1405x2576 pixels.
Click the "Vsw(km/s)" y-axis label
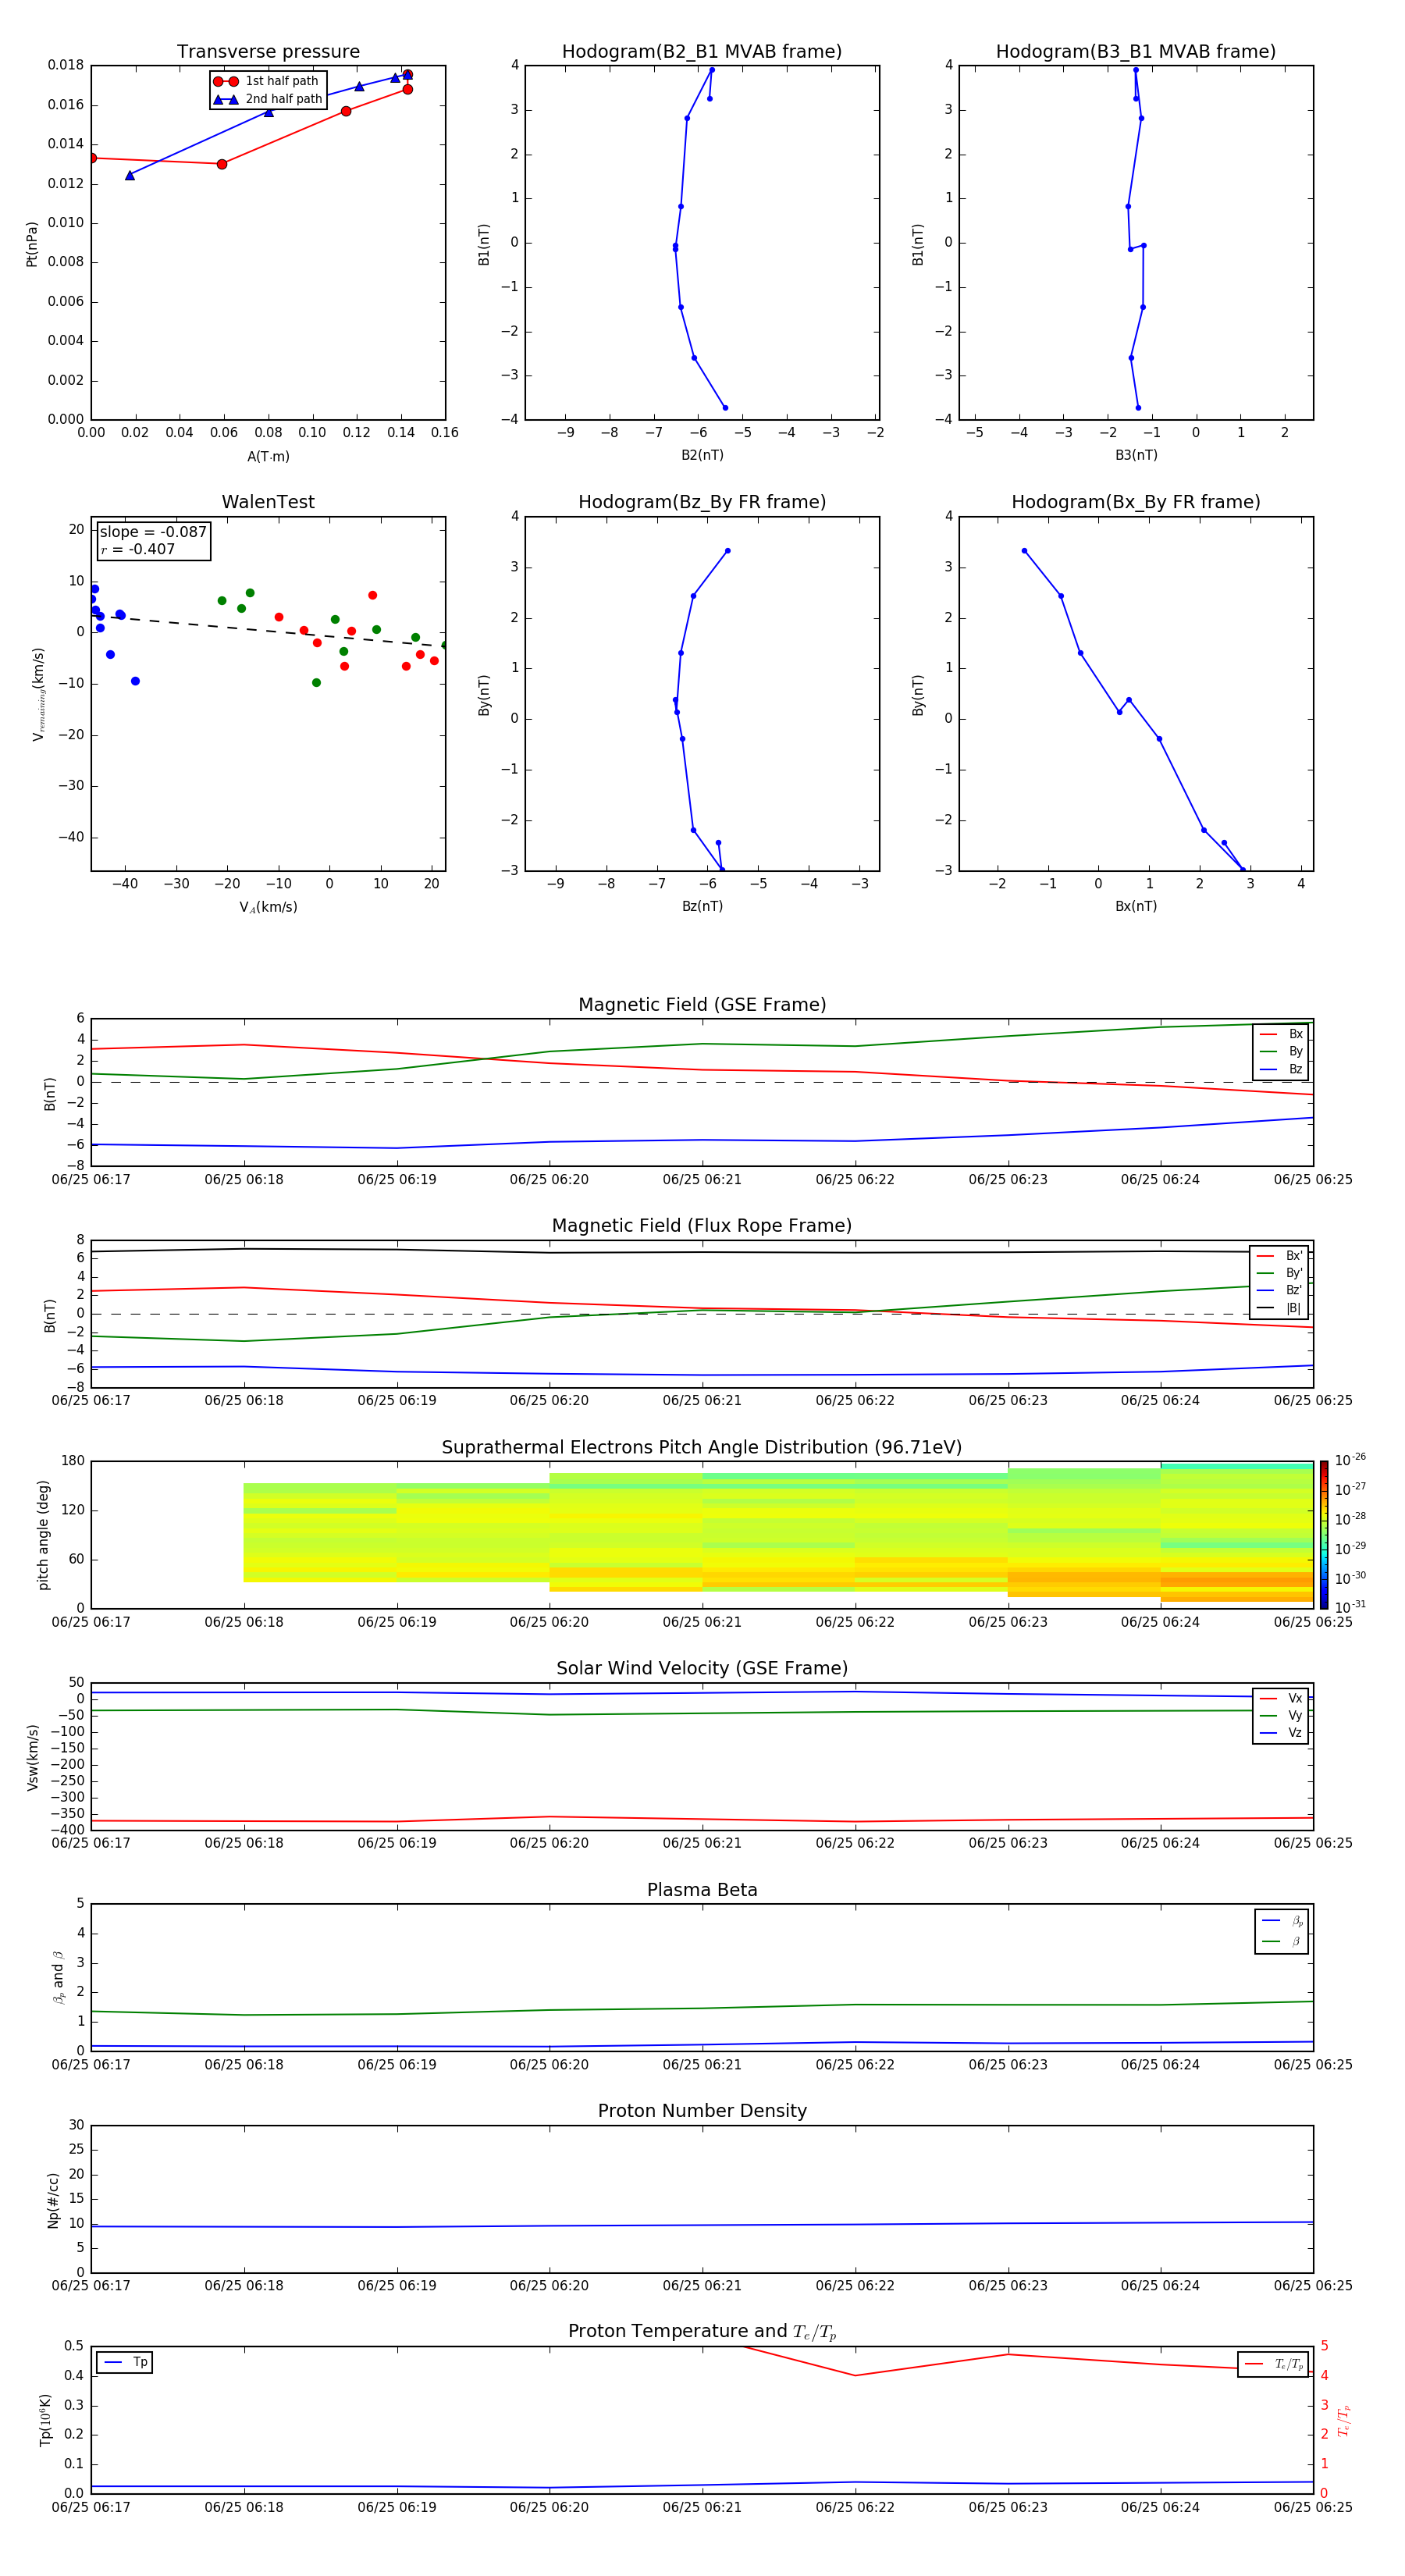(31, 1756)
